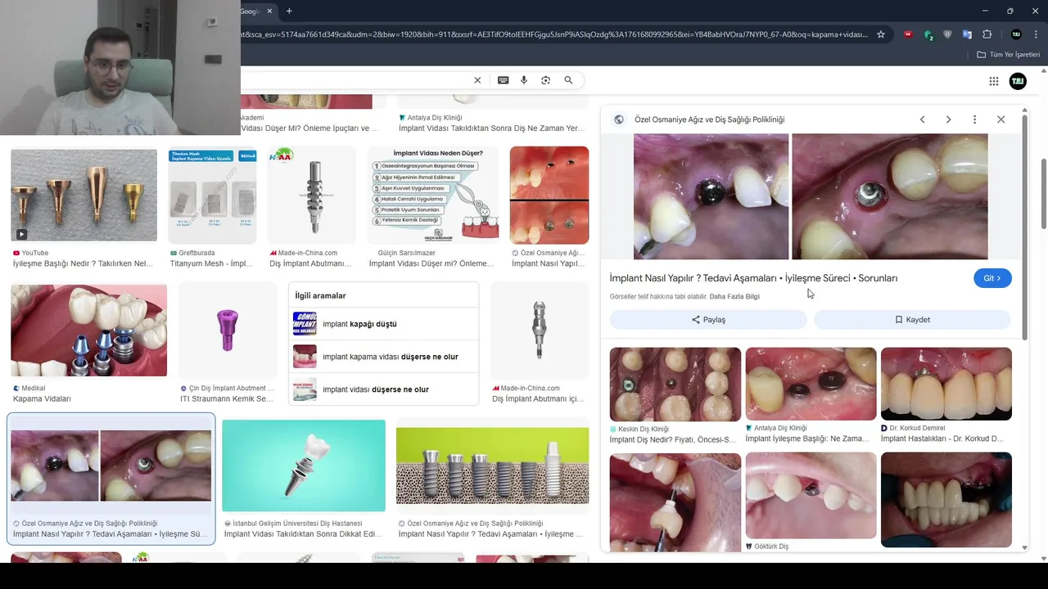Clear the Google search box text
This screenshot has width=1048, height=589.
click(x=477, y=80)
